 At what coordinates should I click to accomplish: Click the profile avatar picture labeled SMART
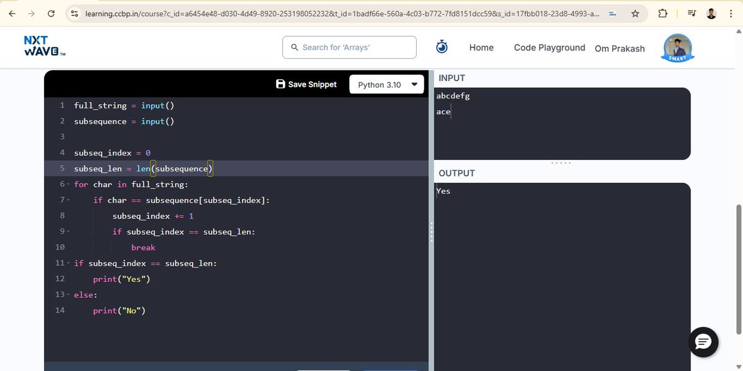click(676, 48)
